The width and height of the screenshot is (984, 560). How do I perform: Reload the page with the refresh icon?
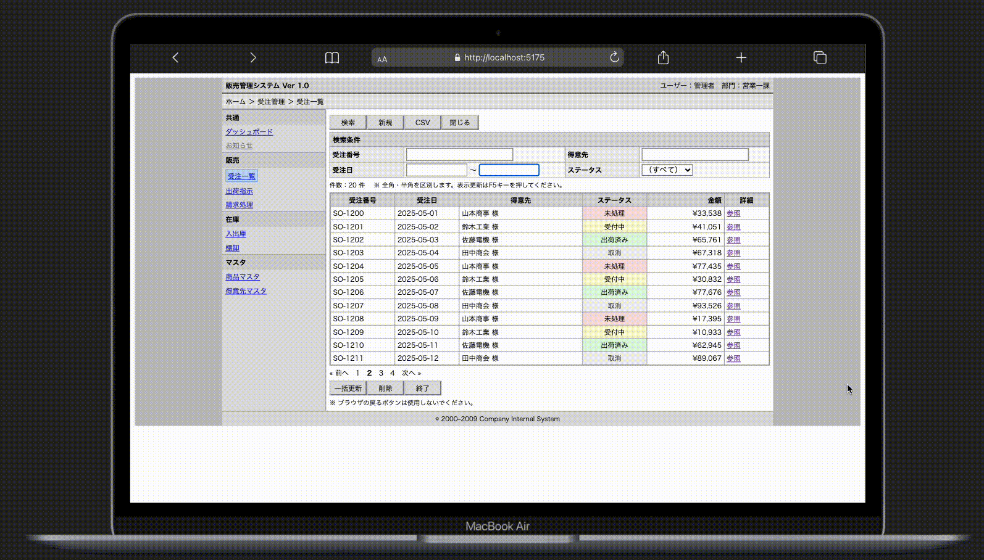[614, 57]
